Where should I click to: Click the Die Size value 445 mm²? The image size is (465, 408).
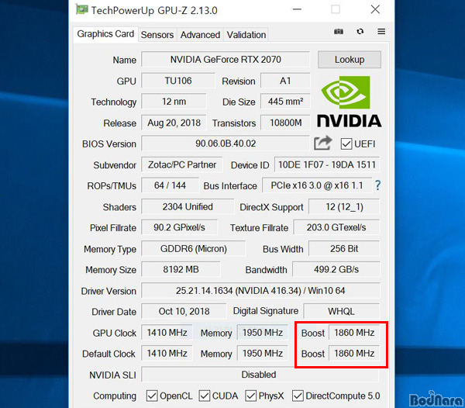coord(285,102)
